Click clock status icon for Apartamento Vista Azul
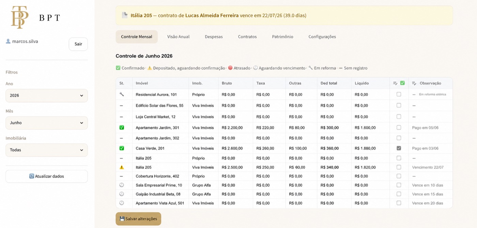 coord(122,203)
